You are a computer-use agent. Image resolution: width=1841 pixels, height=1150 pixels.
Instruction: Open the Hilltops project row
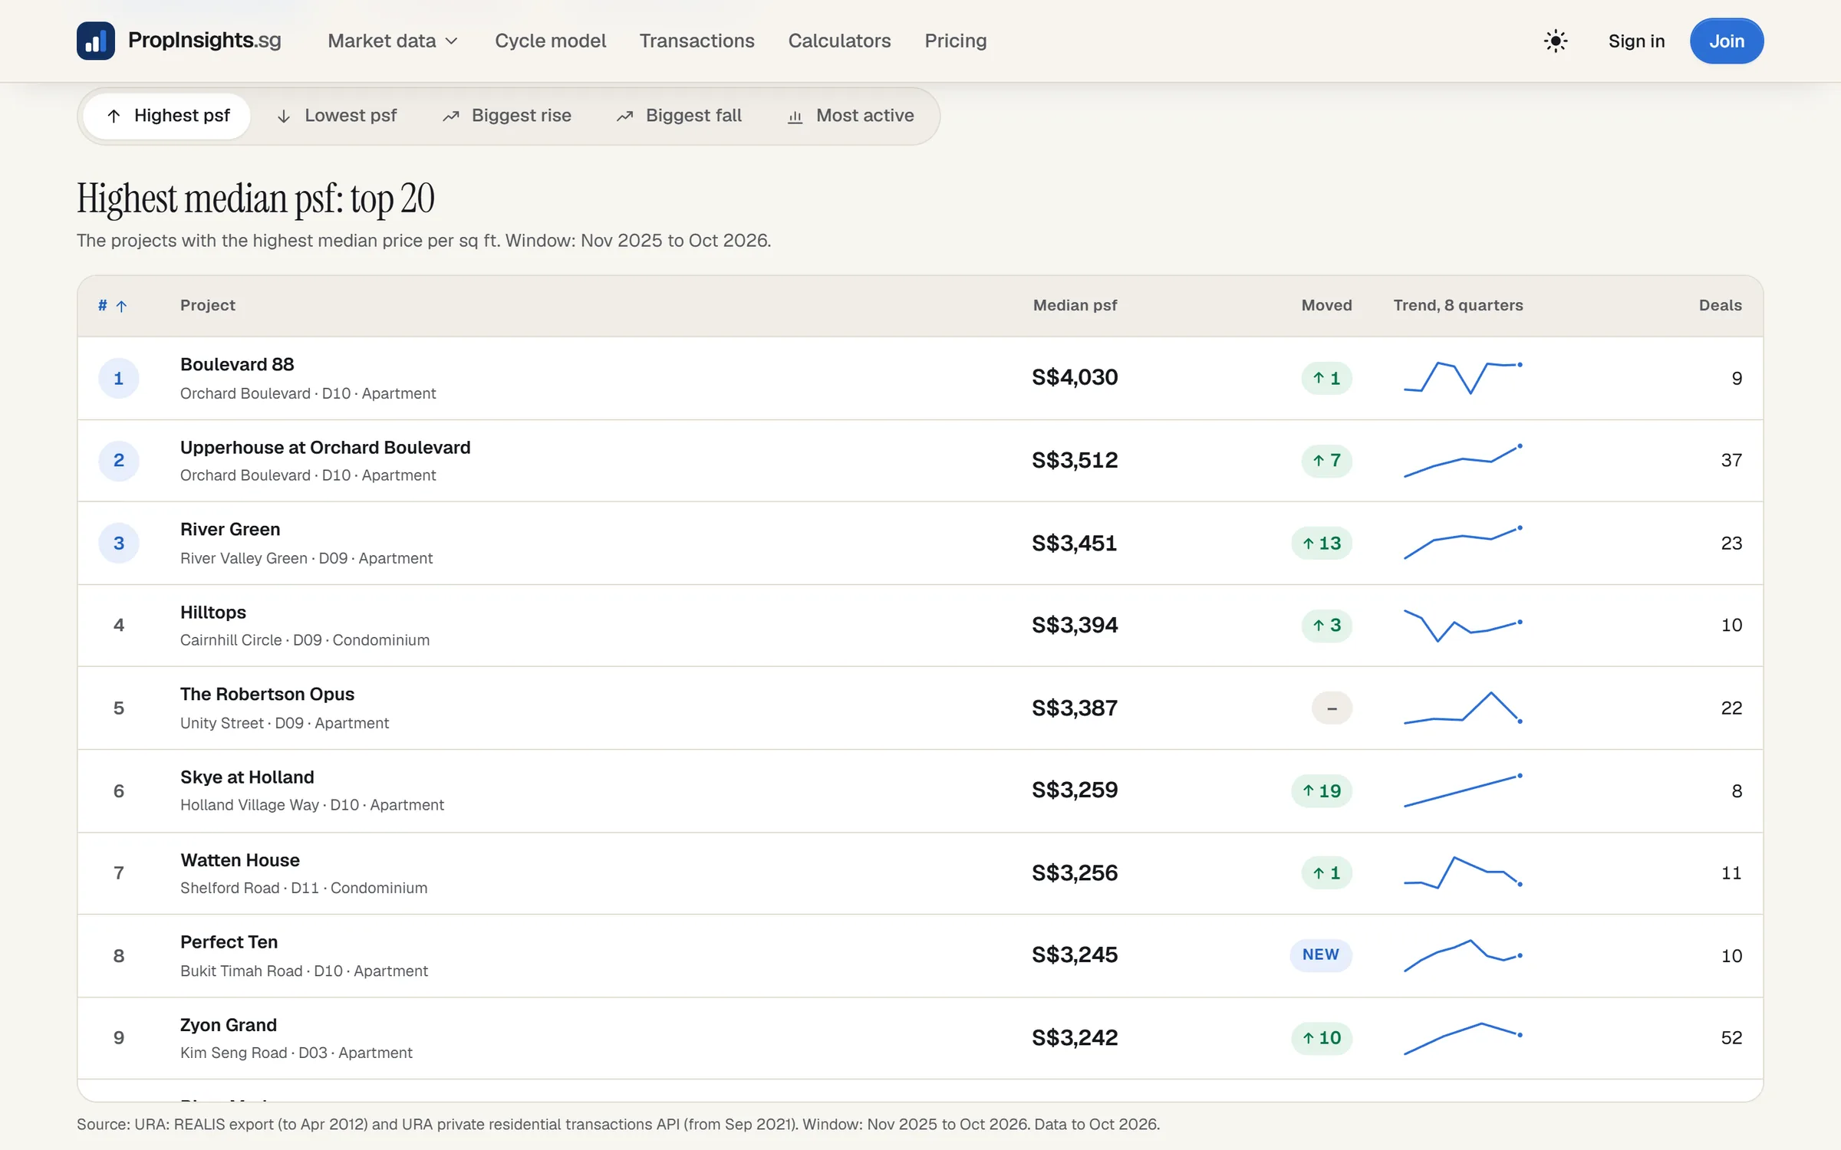point(920,626)
